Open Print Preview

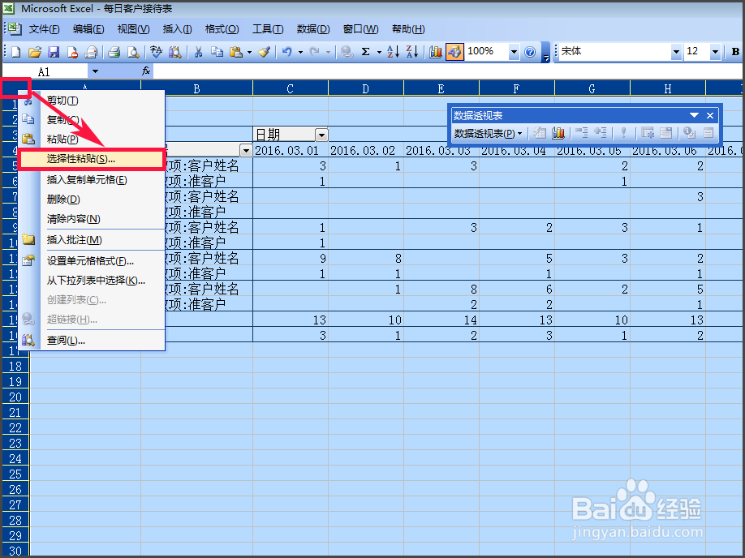point(134,52)
